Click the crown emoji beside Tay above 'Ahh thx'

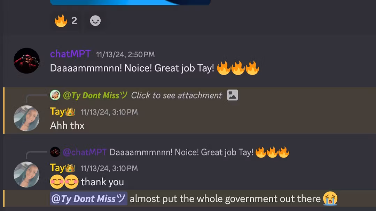tap(70, 112)
